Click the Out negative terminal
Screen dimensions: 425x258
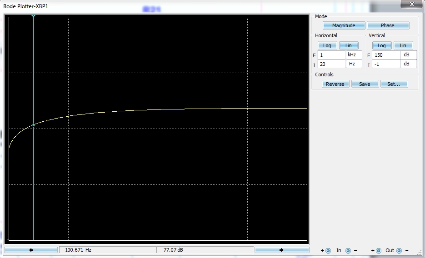click(x=399, y=250)
